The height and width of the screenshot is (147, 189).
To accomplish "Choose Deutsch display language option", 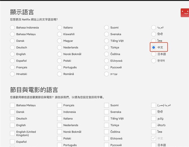I will (x=12, y=48).
